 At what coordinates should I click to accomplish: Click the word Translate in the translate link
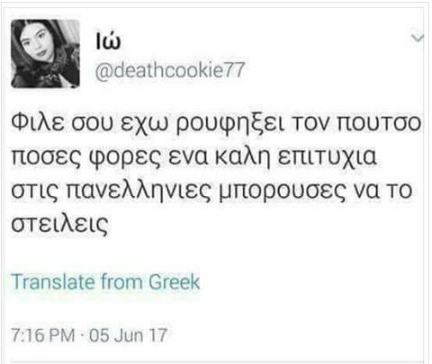(53, 282)
